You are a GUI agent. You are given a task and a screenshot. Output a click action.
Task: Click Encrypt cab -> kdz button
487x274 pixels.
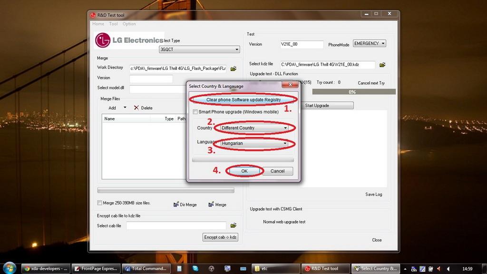click(x=220, y=237)
